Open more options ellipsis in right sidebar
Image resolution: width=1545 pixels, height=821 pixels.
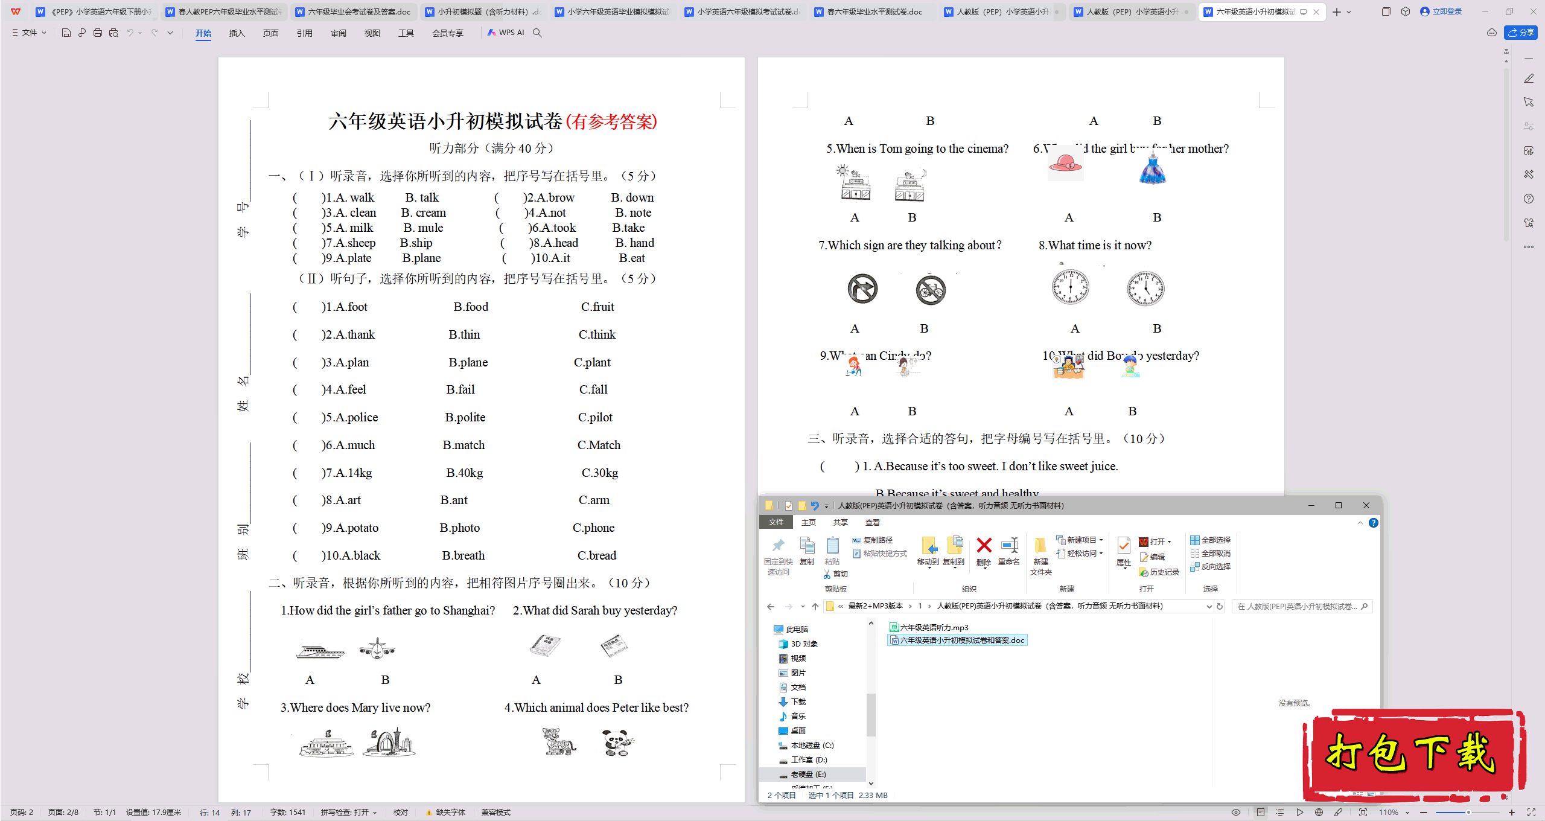(x=1529, y=247)
